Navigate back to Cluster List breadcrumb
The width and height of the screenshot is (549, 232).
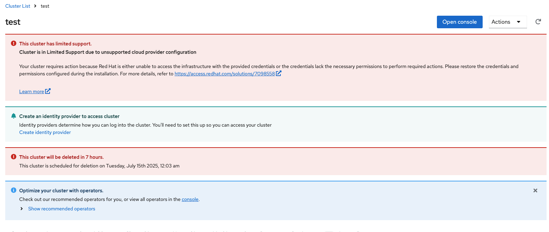pos(18,6)
